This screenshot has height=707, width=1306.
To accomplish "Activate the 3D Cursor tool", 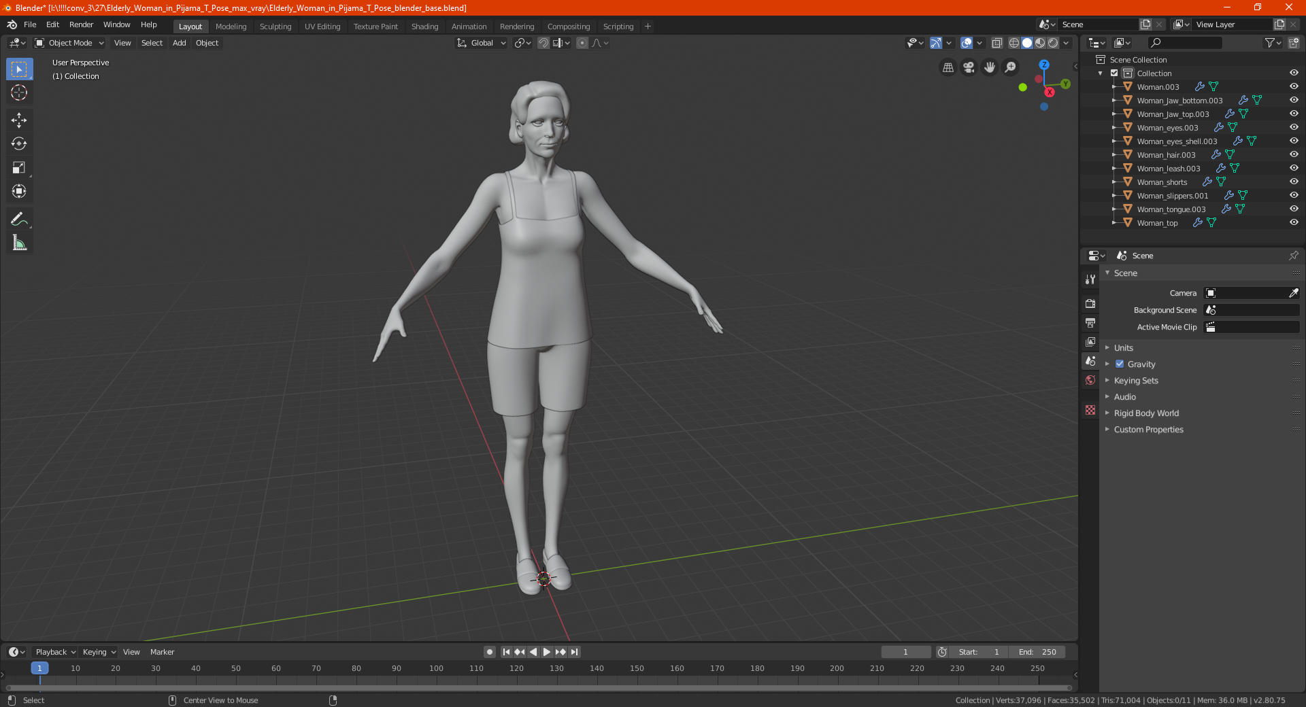I will point(19,92).
